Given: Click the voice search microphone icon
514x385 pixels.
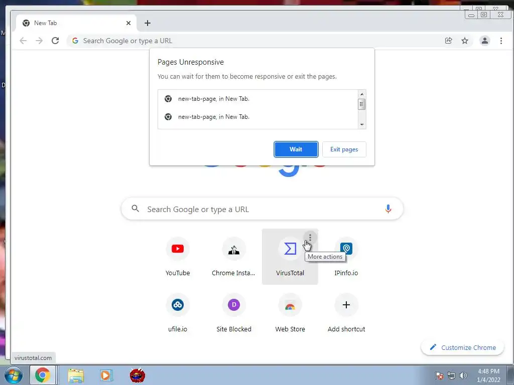Looking at the screenshot, I should (388, 209).
